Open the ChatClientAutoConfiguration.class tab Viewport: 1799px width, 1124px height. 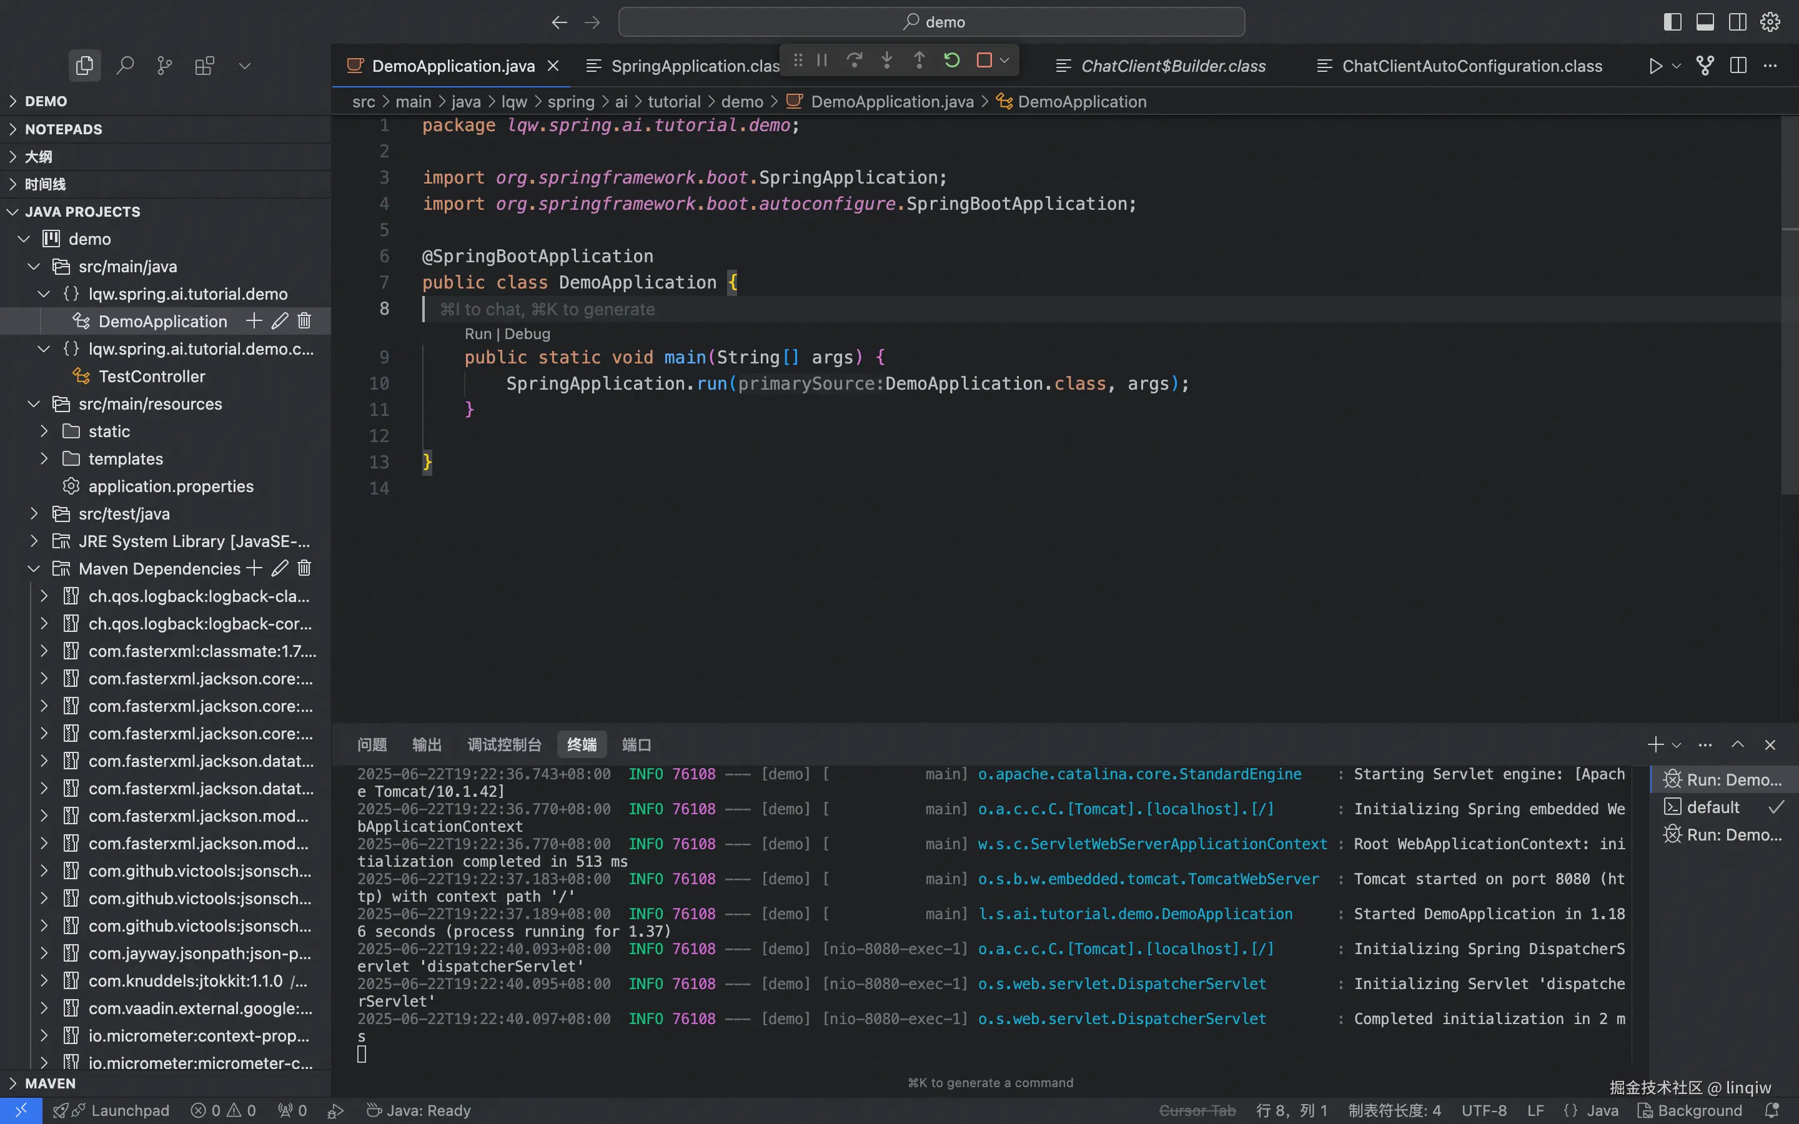click(1471, 66)
